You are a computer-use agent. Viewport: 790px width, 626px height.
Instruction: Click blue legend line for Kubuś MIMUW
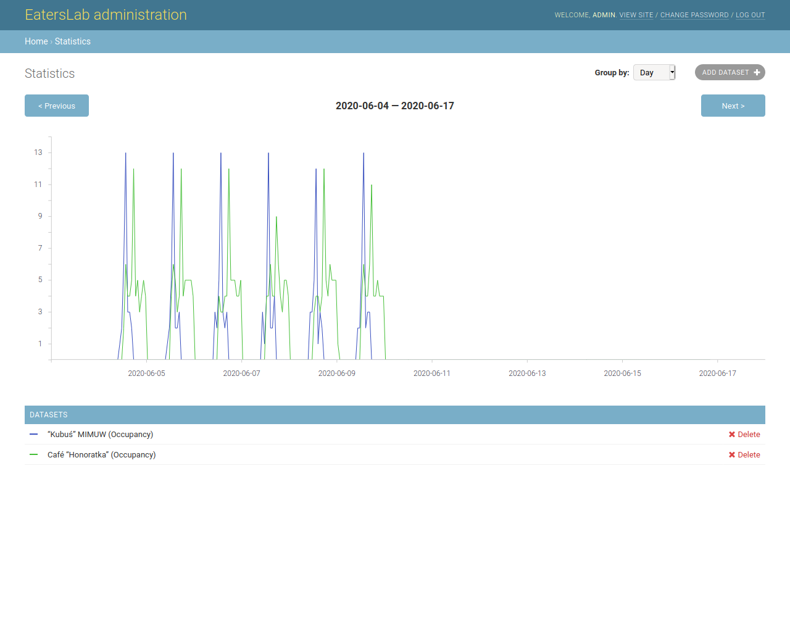click(x=34, y=435)
